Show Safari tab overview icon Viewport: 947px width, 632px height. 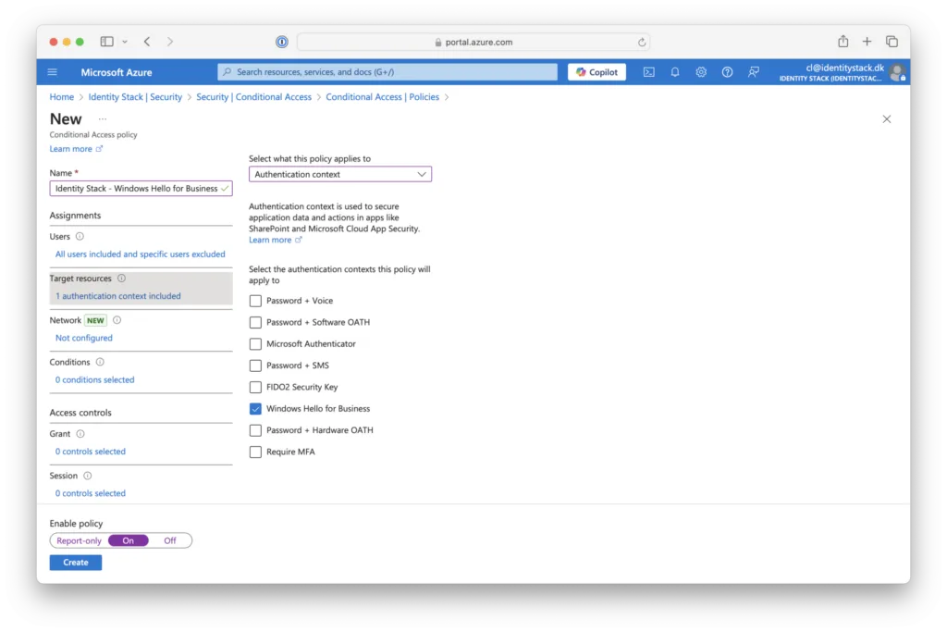point(892,41)
